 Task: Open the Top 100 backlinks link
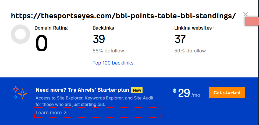click(x=113, y=63)
